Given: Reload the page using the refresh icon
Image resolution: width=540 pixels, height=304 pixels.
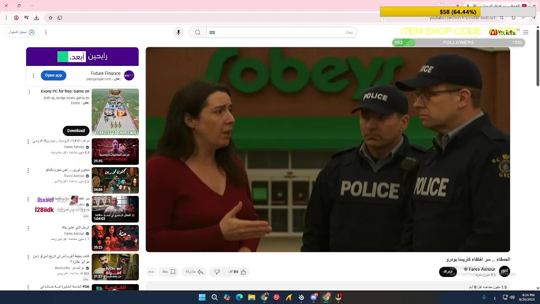Looking at the screenshot, I should pos(513,18).
